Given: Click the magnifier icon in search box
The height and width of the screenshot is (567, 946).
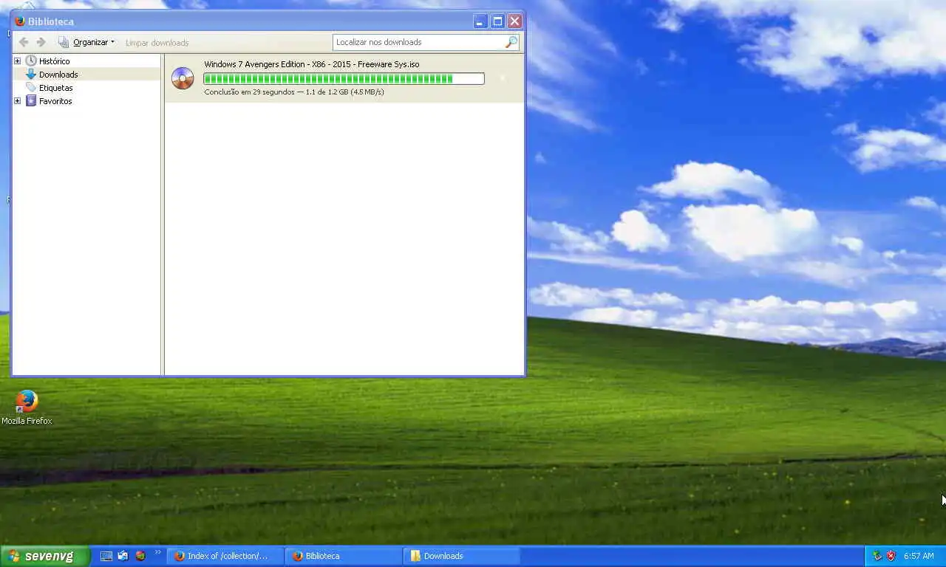Looking at the screenshot, I should point(511,42).
